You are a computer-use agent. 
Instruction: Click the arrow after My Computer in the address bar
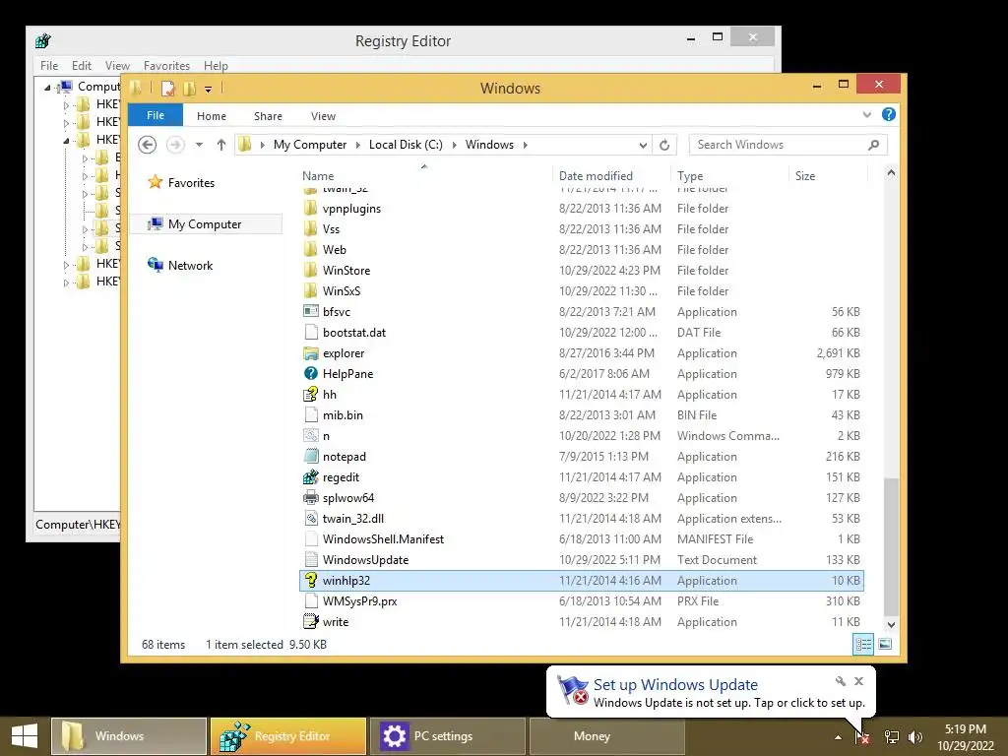pos(358,145)
